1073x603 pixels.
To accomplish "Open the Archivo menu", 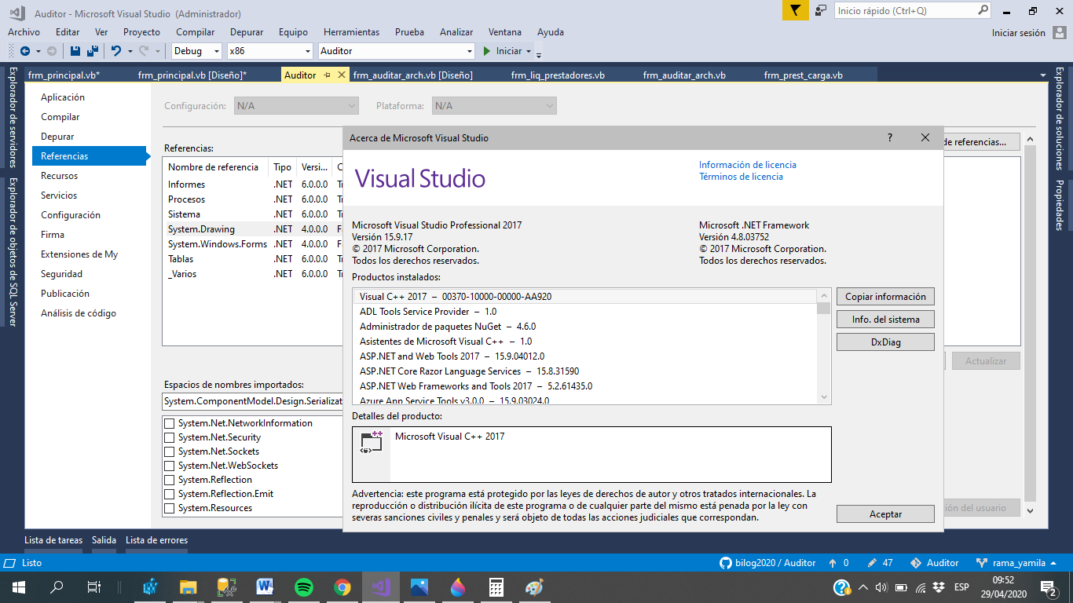I will [x=24, y=32].
